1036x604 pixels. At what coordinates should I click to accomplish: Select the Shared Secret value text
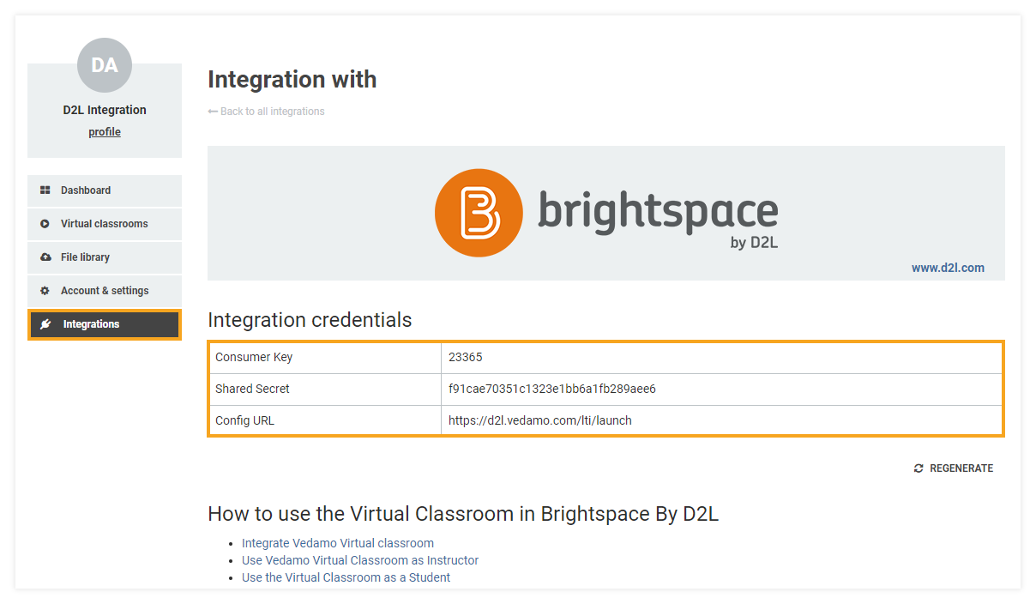coord(552,389)
